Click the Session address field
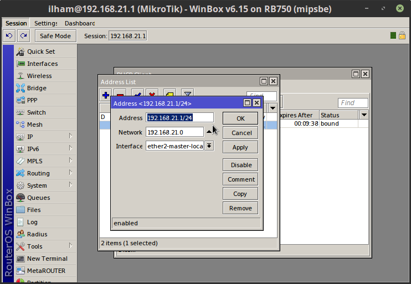 [128, 36]
